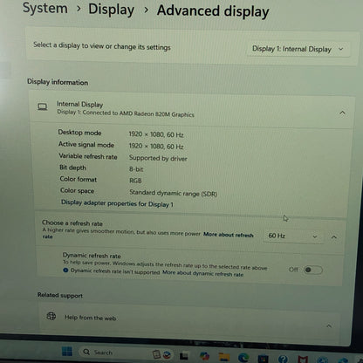Open the Windows Start menu
Image resolution: width=363 pixels, height=363 pixels.
67,352
